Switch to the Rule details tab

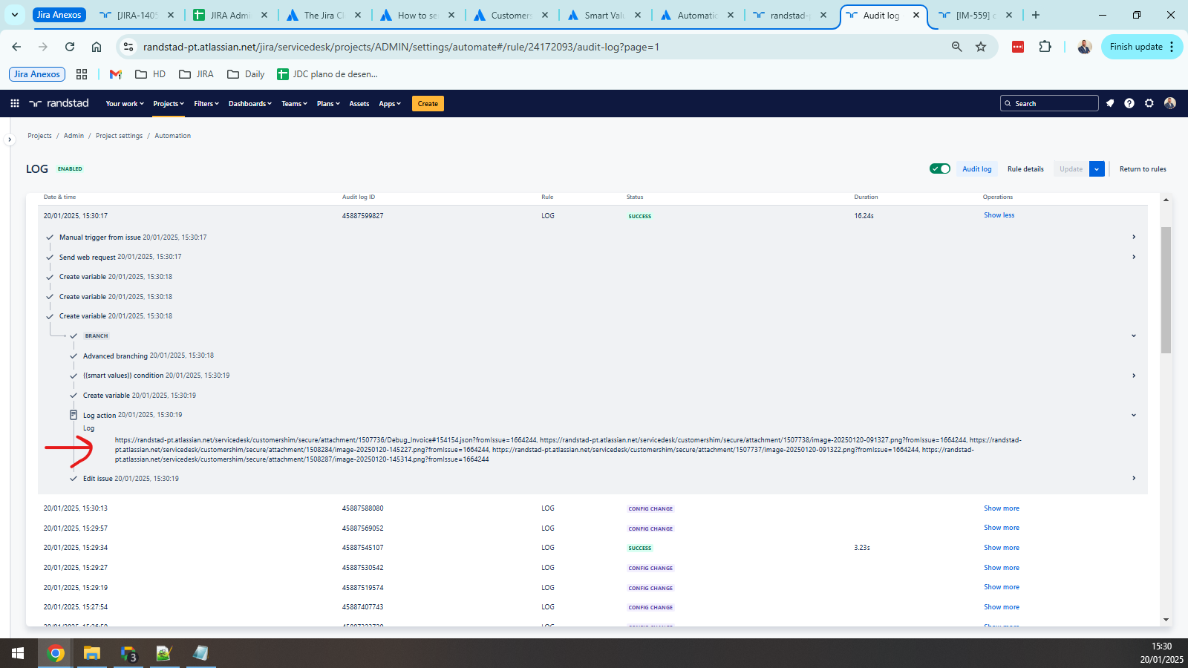(1025, 169)
